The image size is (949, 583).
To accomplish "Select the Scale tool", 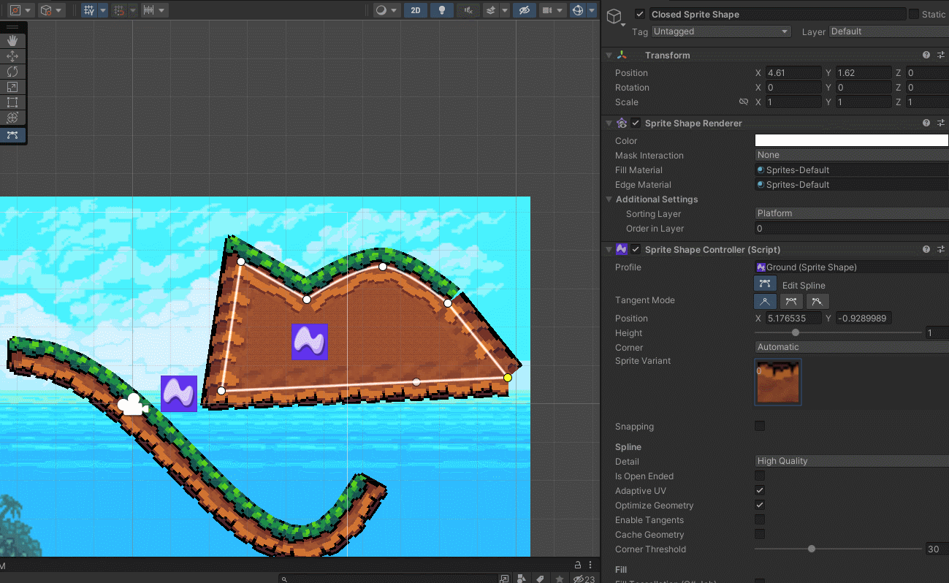I will point(12,87).
